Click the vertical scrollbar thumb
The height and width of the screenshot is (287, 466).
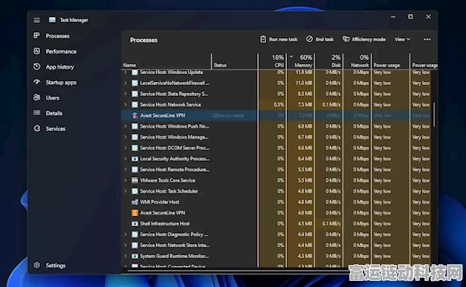point(434,114)
